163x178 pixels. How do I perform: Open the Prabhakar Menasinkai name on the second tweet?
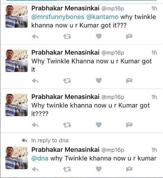click(65, 52)
